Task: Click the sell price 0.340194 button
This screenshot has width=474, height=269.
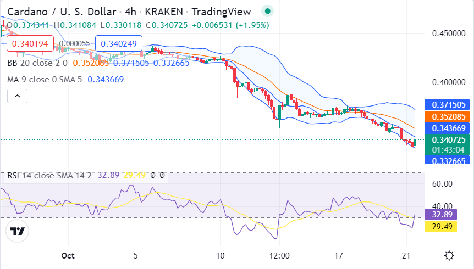Action: pyautogui.click(x=30, y=43)
